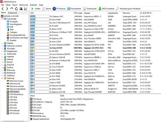Select Energiagazdálkodás tree item
161x122 pixels.
[x=16, y=35]
